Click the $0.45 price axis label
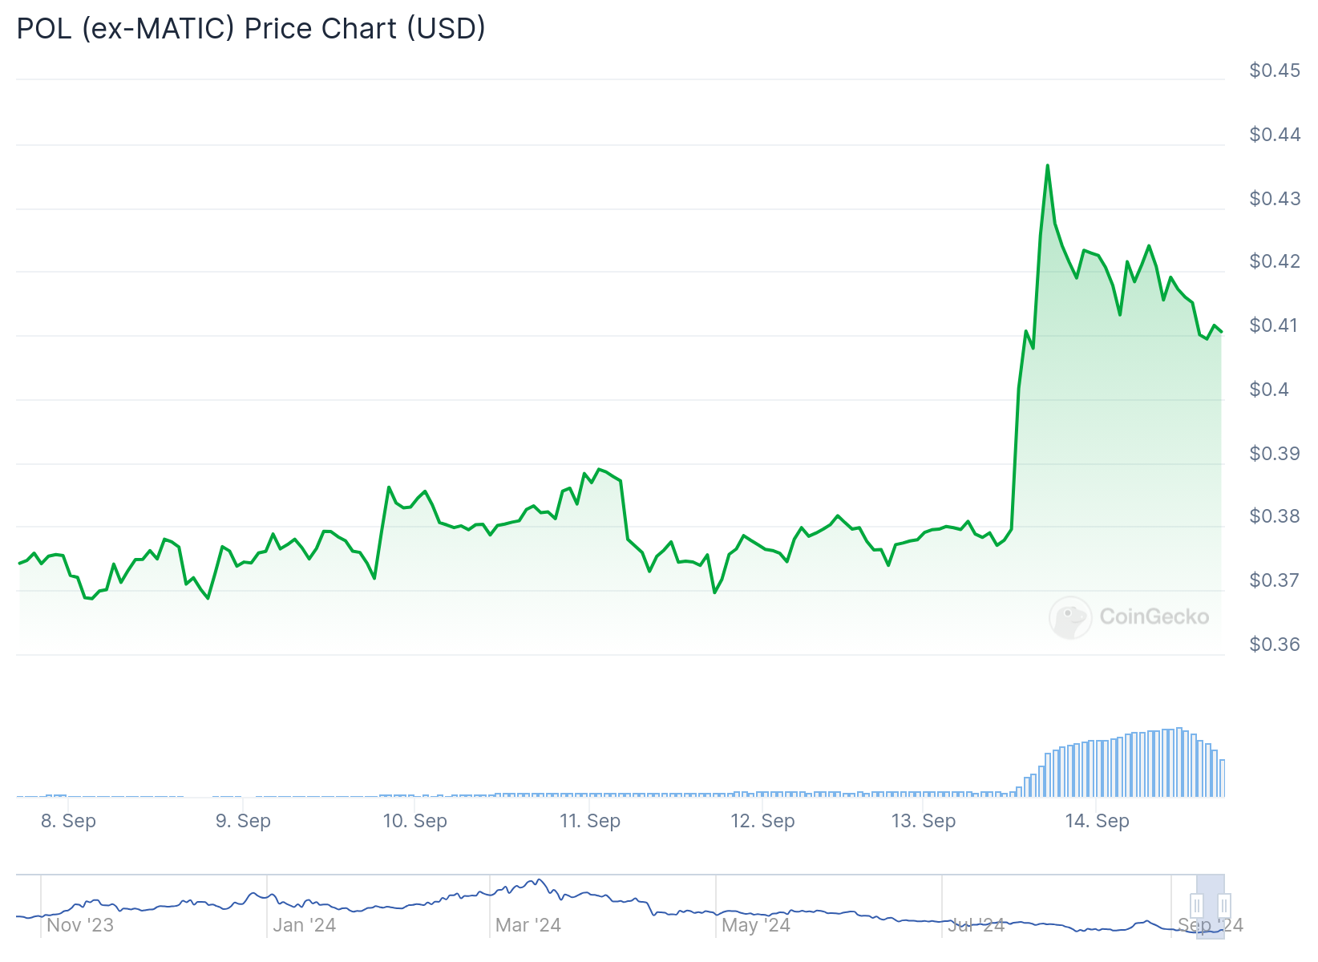This screenshot has width=1318, height=962. [x=1275, y=71]
